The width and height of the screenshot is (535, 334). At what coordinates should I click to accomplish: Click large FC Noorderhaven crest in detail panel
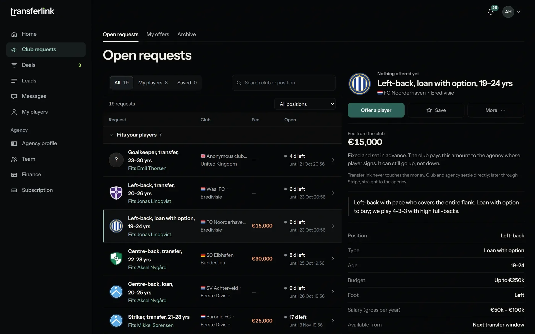coord(359,83)
